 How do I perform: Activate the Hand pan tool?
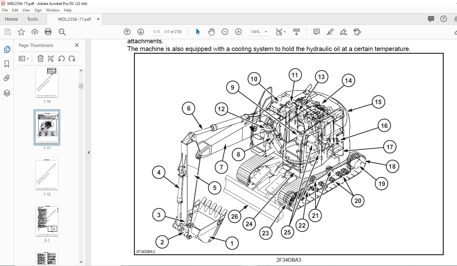point(211,32)
